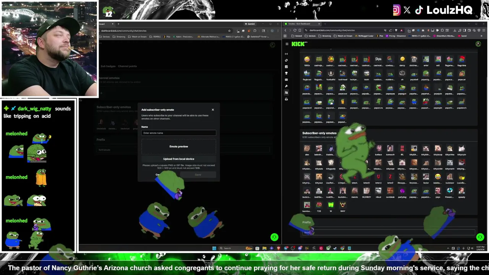Open green support chat bubble in right window
489x275 pixels.
click(x=480, y=237)
